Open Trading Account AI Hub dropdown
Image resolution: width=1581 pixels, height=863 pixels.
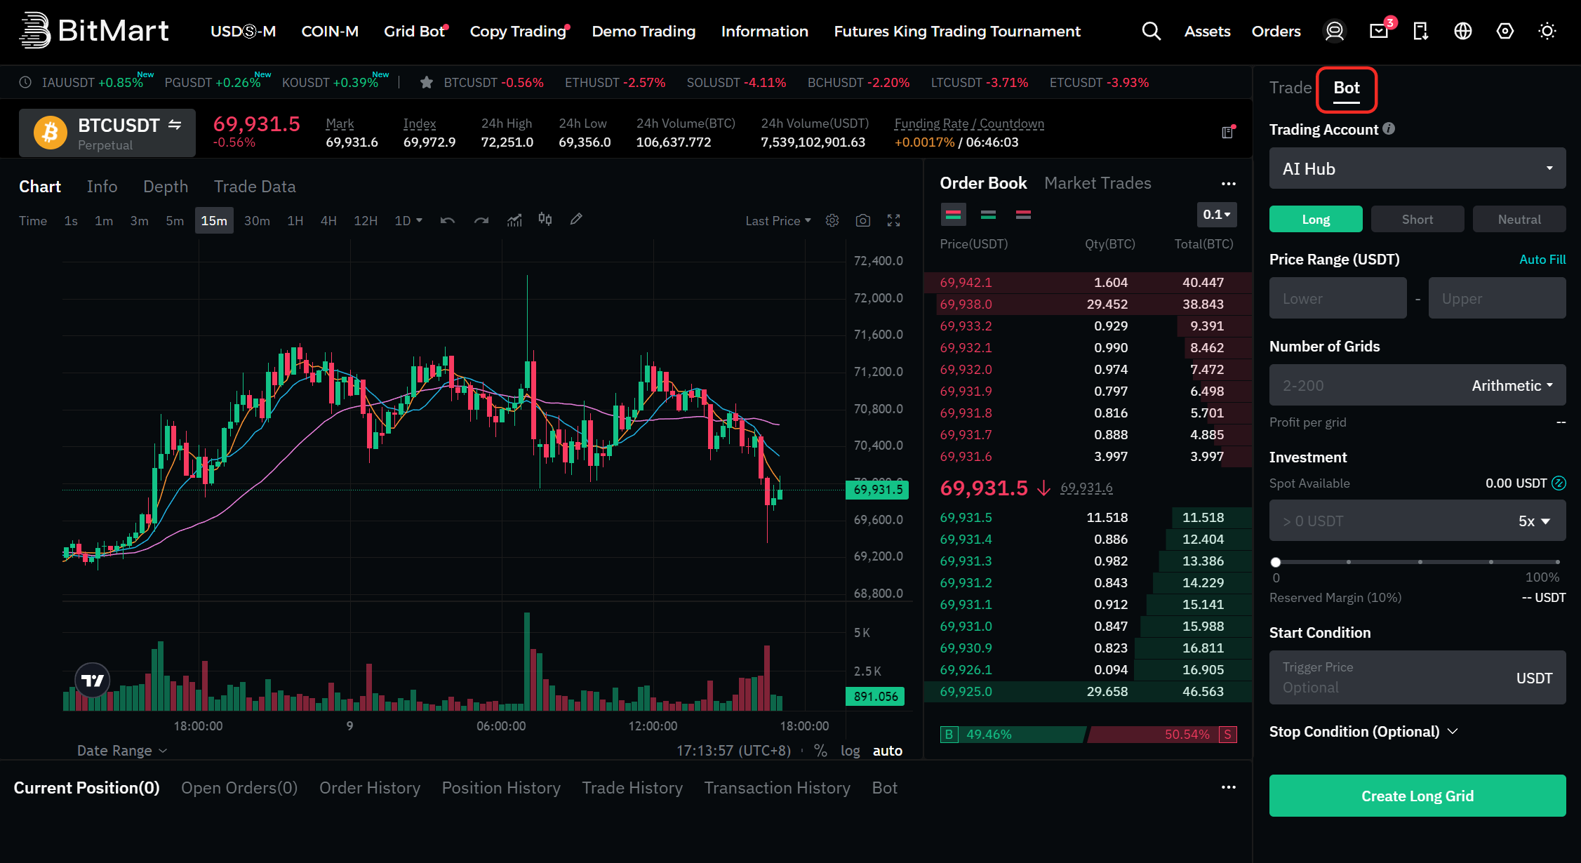(1417, 168)
